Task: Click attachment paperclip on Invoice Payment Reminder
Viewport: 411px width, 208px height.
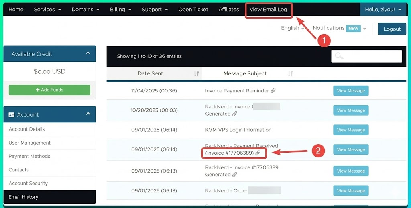Action: (x=273, y=91)
